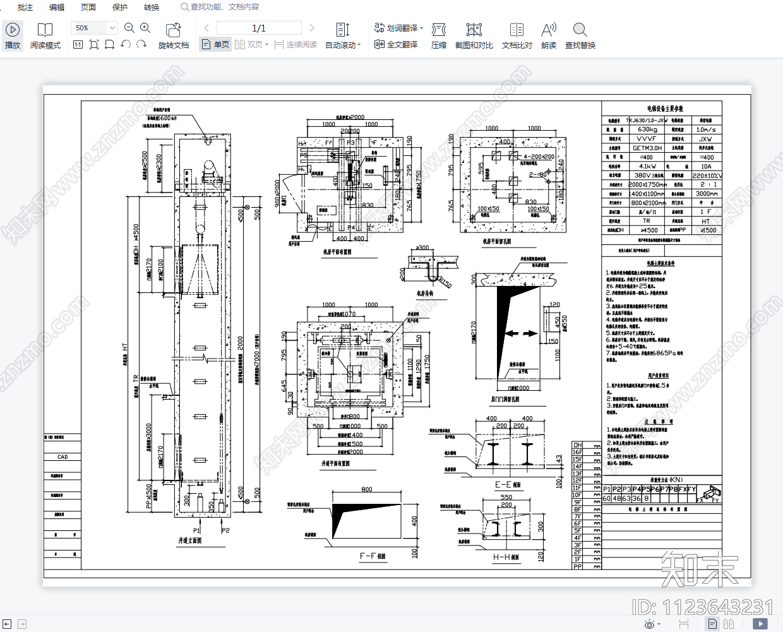
Task: Toggle eye protection mode in status bar
Action: pos(649,624)
